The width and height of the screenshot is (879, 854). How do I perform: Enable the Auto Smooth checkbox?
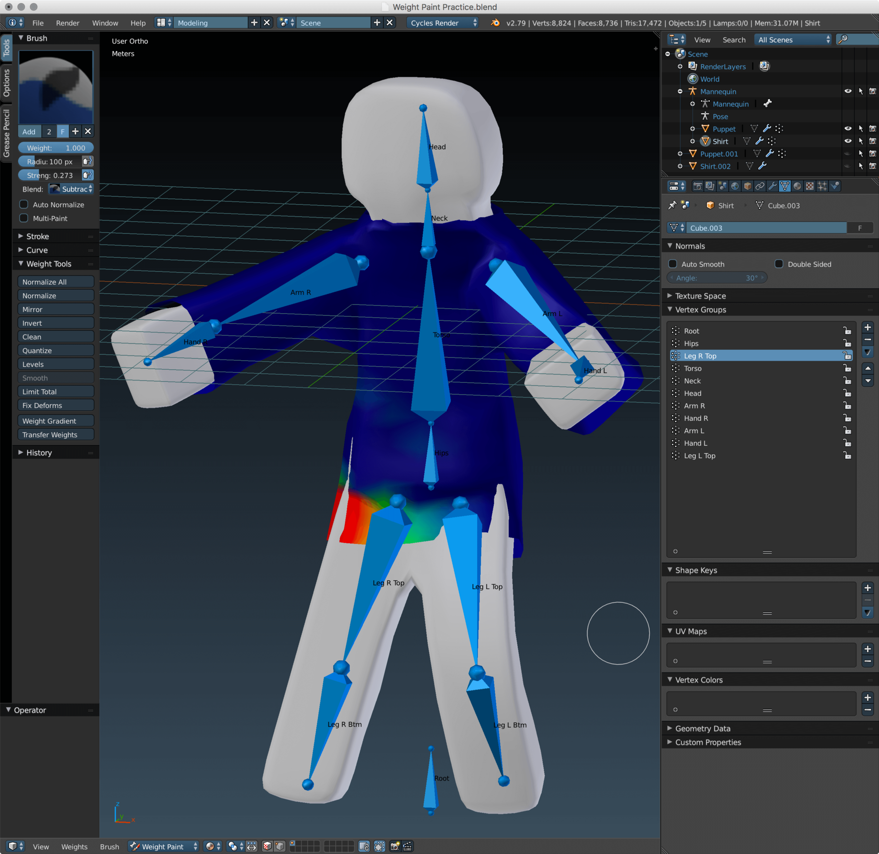(673, 264)
